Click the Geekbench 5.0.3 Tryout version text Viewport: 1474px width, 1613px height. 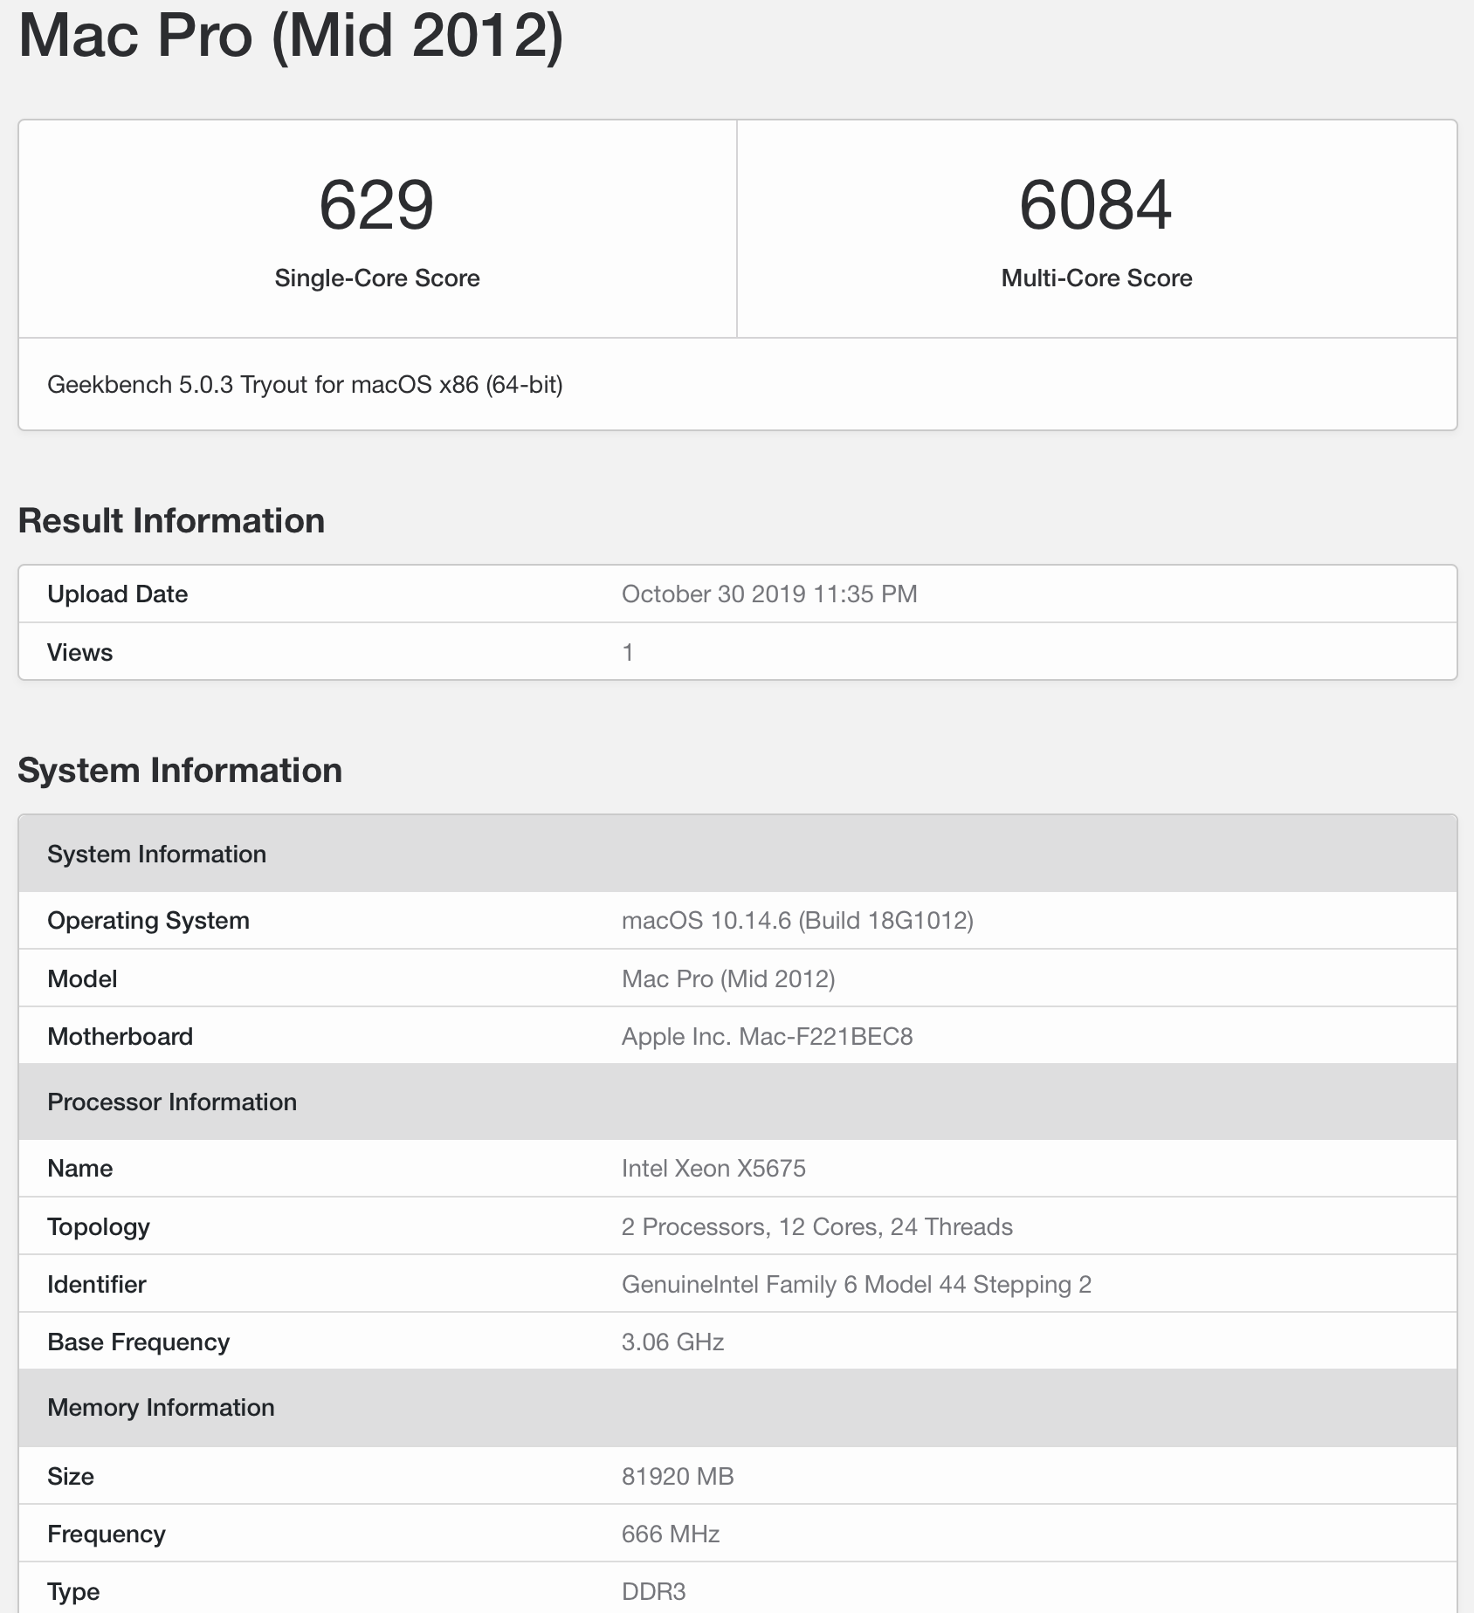click(305, 385)
